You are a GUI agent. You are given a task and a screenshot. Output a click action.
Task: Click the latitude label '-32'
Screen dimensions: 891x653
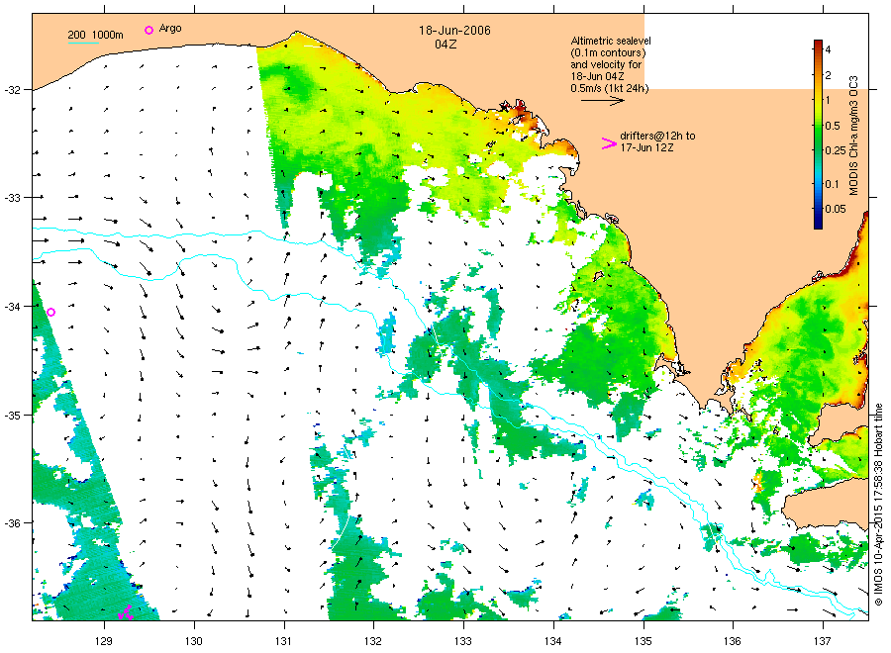pos(13,90)
